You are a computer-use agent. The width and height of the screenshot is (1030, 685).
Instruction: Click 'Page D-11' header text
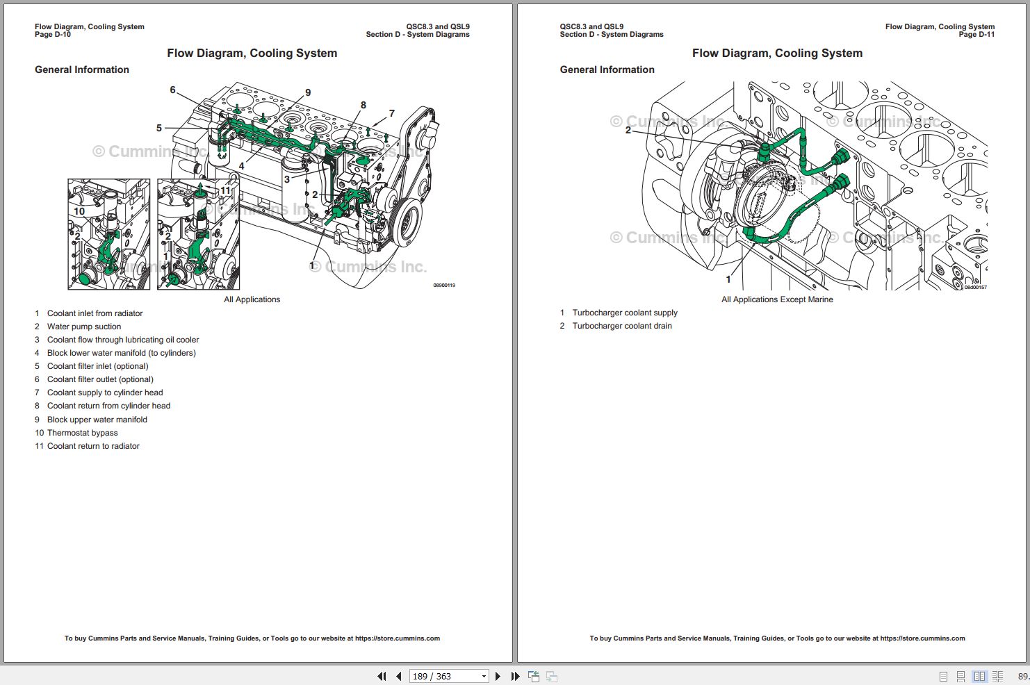pyautogui.click(x=976, y=34)
